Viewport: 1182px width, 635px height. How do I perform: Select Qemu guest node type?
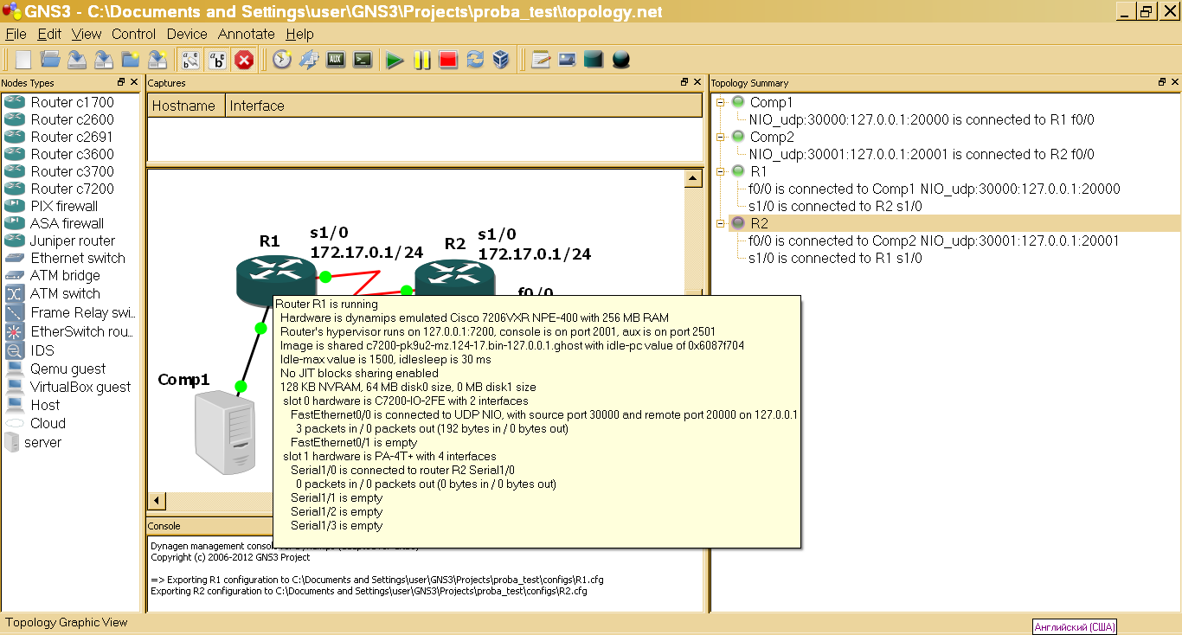[70, 369]
